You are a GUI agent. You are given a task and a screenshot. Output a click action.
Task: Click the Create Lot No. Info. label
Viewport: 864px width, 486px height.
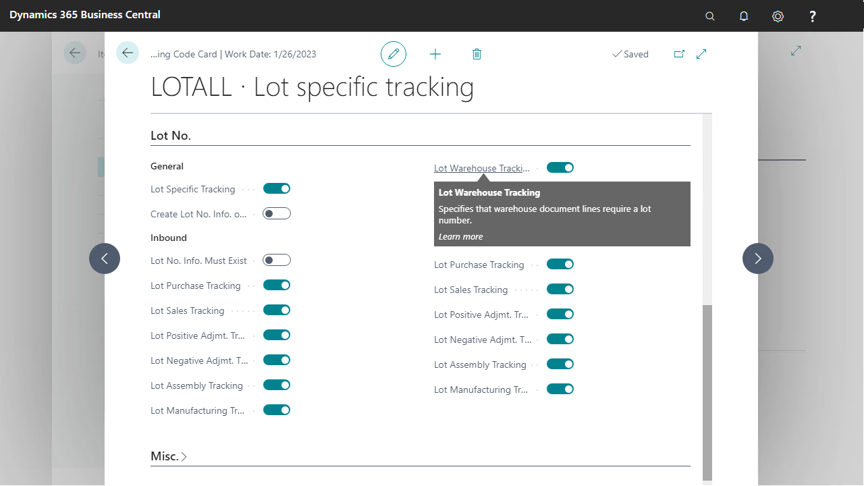tap(198, 214)
